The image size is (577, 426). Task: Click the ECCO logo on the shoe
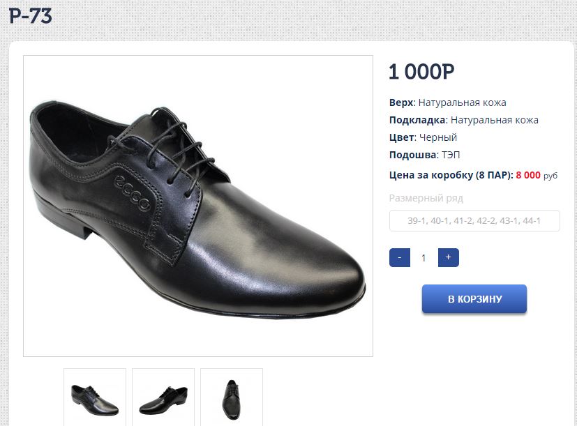click(x=132, y=193)
